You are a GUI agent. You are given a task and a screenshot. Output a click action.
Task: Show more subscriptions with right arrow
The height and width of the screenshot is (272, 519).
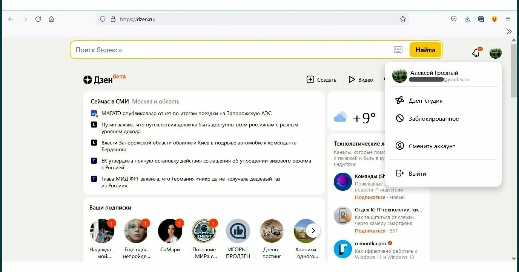point(313,231)
